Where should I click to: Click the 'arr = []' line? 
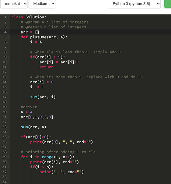coord(30,32)
